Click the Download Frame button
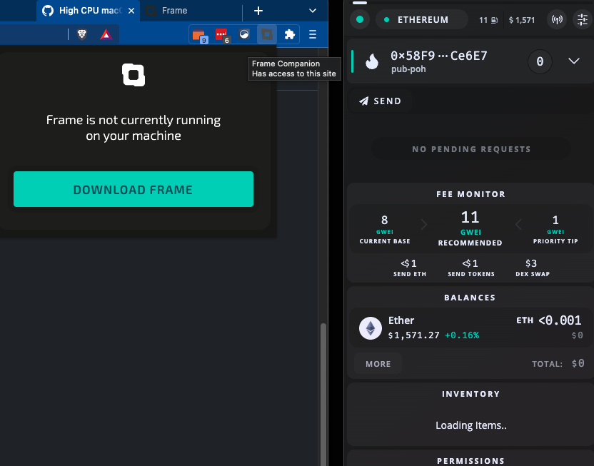594x466 pixels. click(x=134, y=189)
